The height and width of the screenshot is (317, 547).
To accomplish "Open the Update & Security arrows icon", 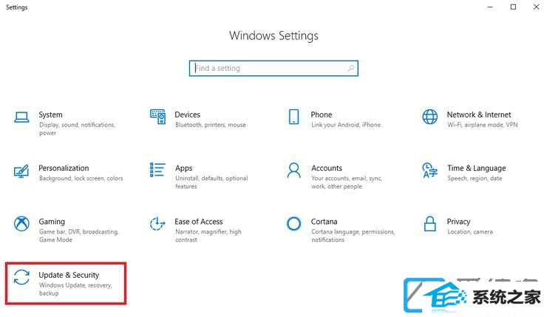I will [21, 277].
